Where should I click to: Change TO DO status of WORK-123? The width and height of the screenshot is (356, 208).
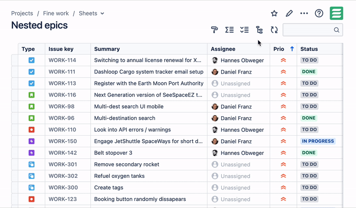tap(309, 199)
